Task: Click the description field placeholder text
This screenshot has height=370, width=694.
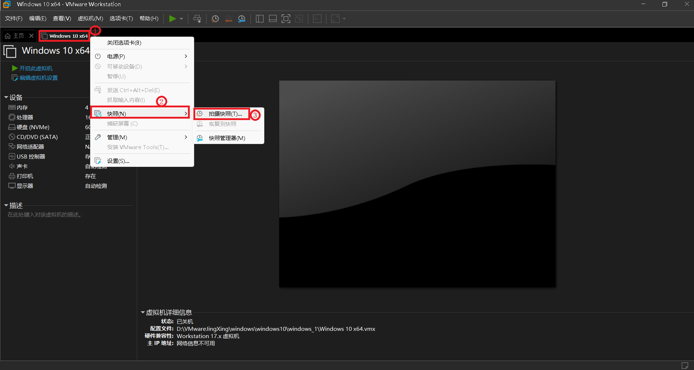Action: tap(45, 215)
